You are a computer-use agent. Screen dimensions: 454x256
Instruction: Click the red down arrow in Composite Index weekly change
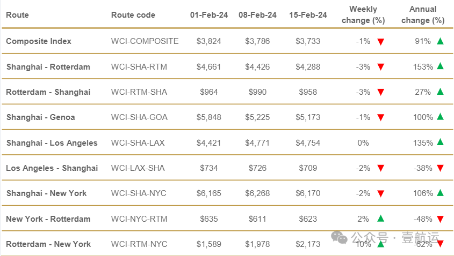381,42
